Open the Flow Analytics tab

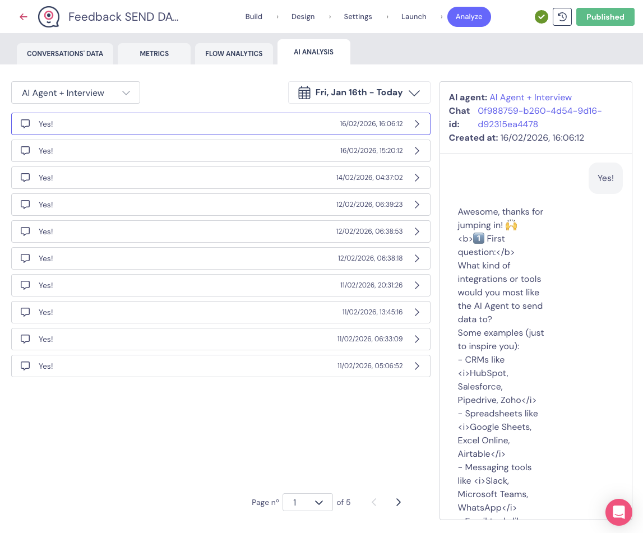234,54
